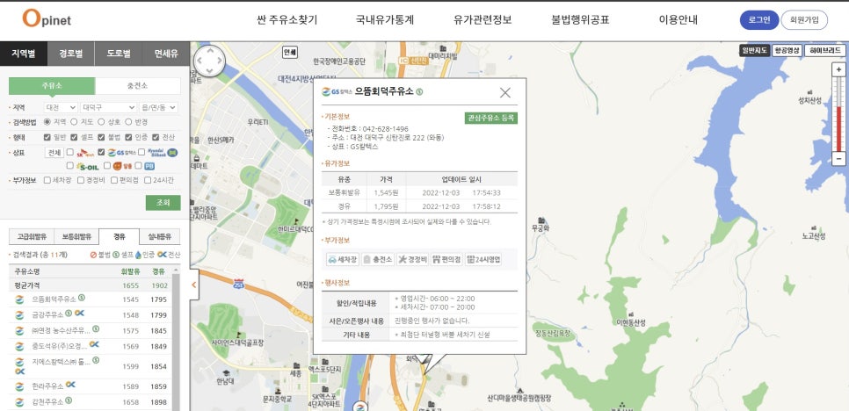Select the 반경 search method radio
Screen dimensions: 849x411
pyautogui.click(x=129, y=122)
